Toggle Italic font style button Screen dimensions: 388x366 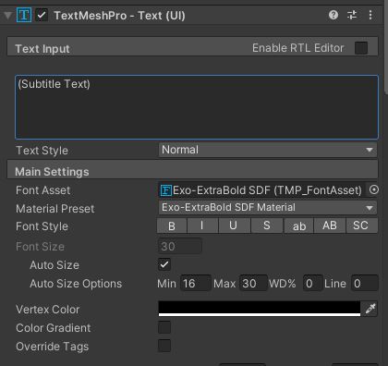(x=202, y=226)
